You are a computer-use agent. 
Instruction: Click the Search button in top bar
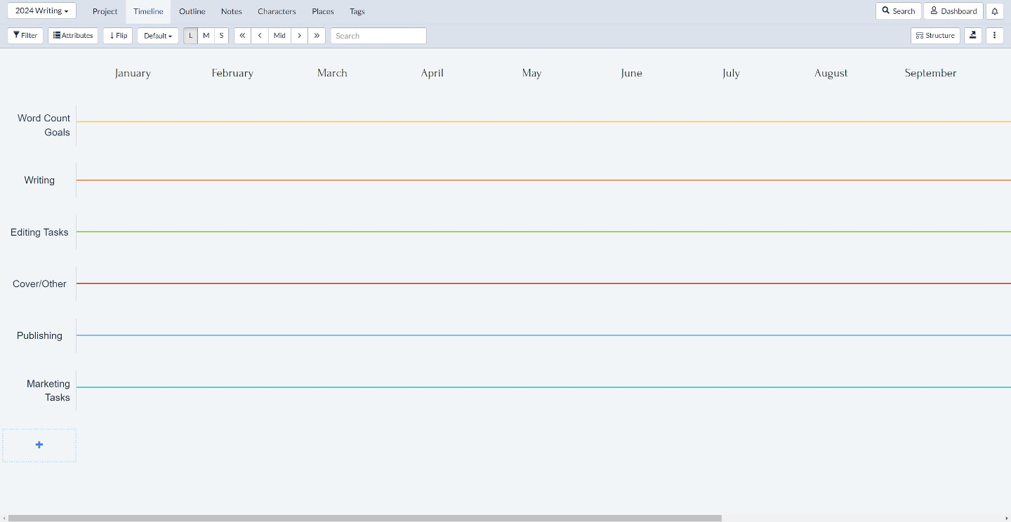[x=899, y=11]
